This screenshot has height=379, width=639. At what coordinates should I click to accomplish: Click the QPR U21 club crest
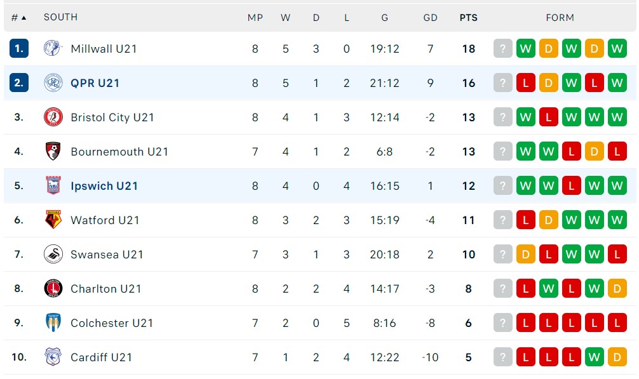(x=53, y=83)
